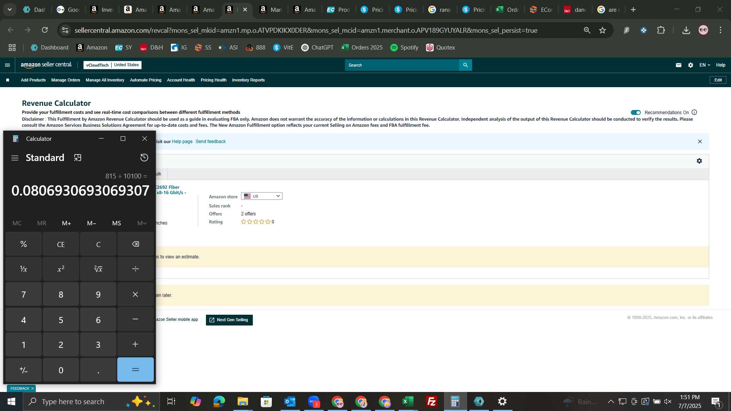Click Help in Seller Central header

click(720, 65)
